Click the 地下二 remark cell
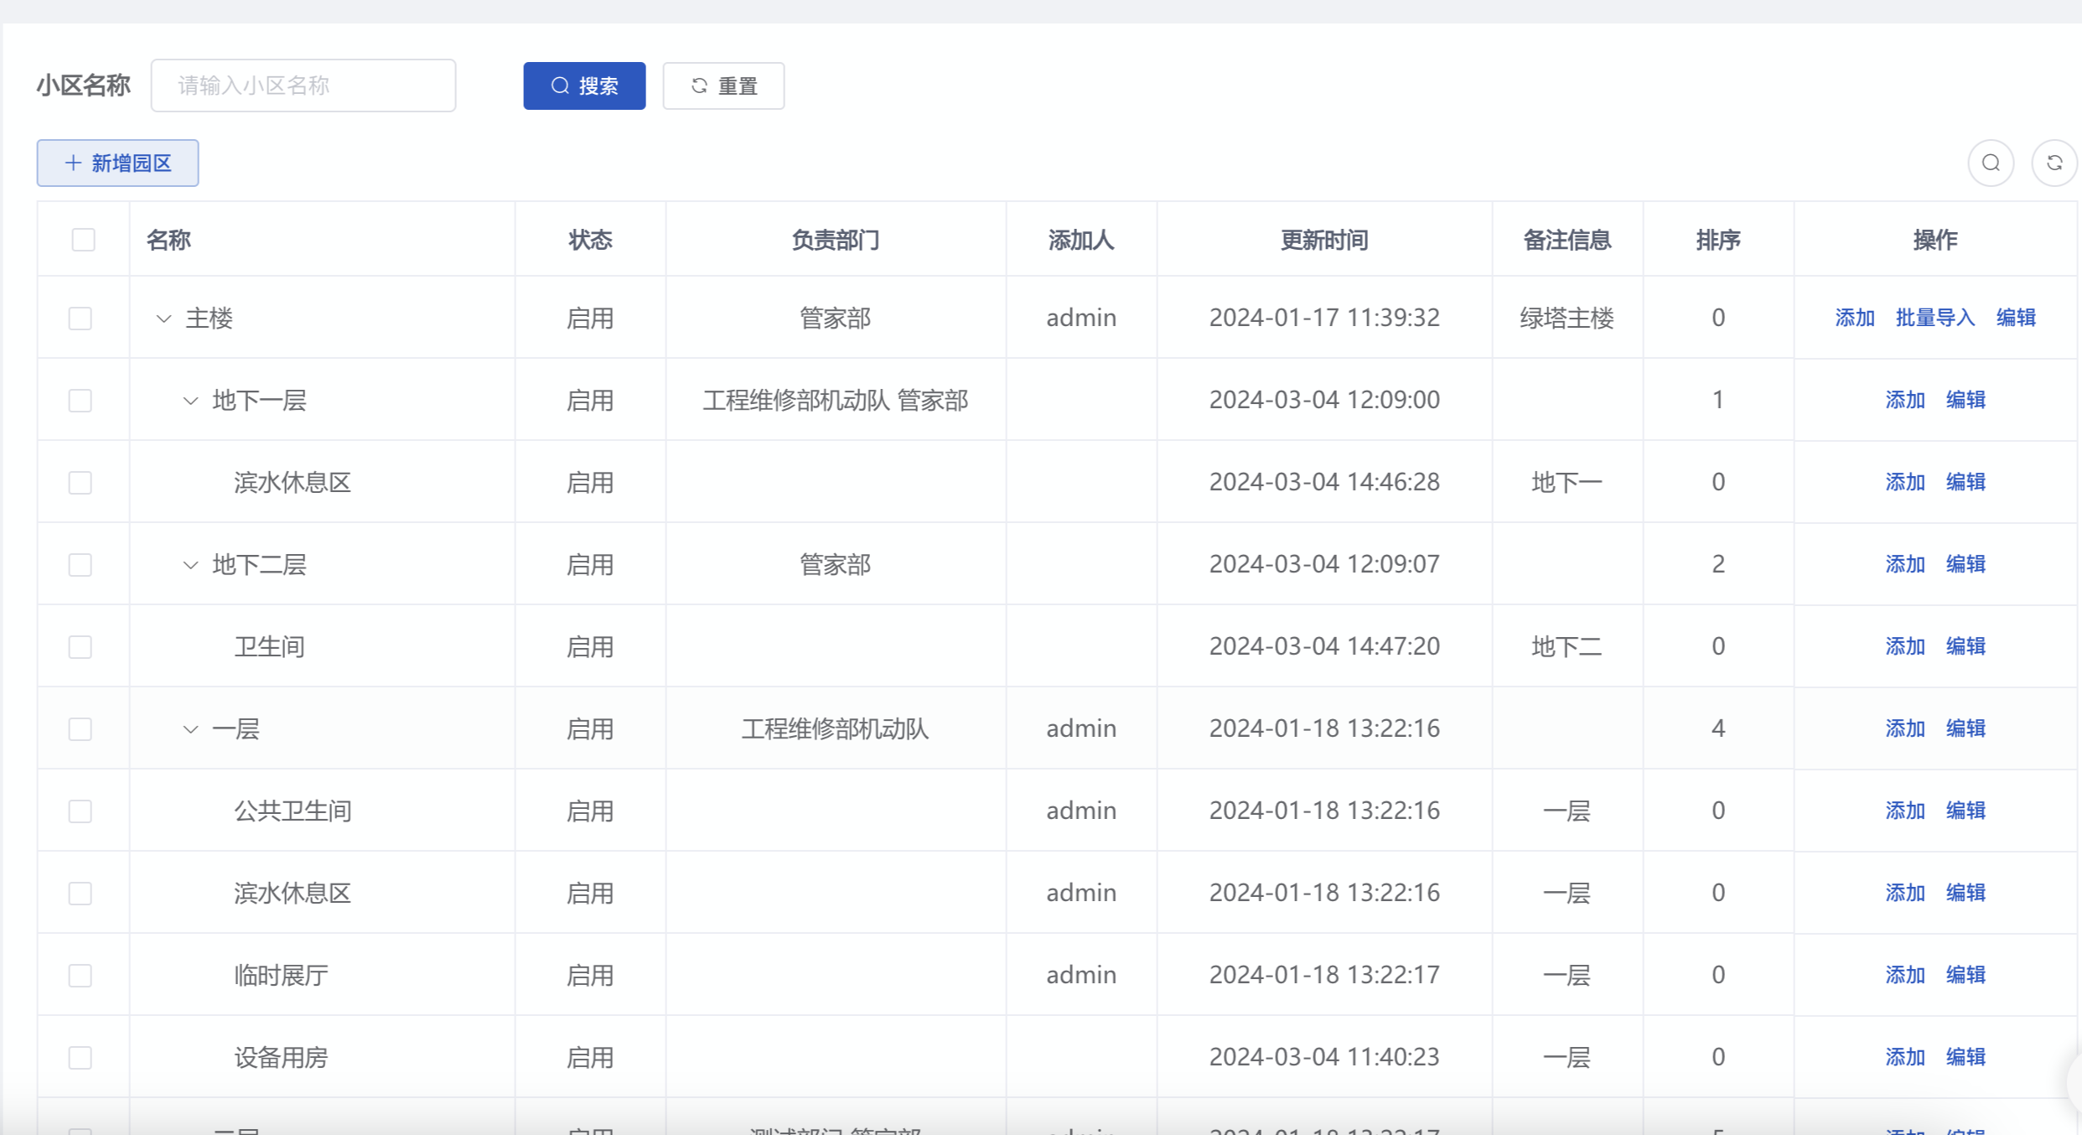 (x=1567, y=646)
